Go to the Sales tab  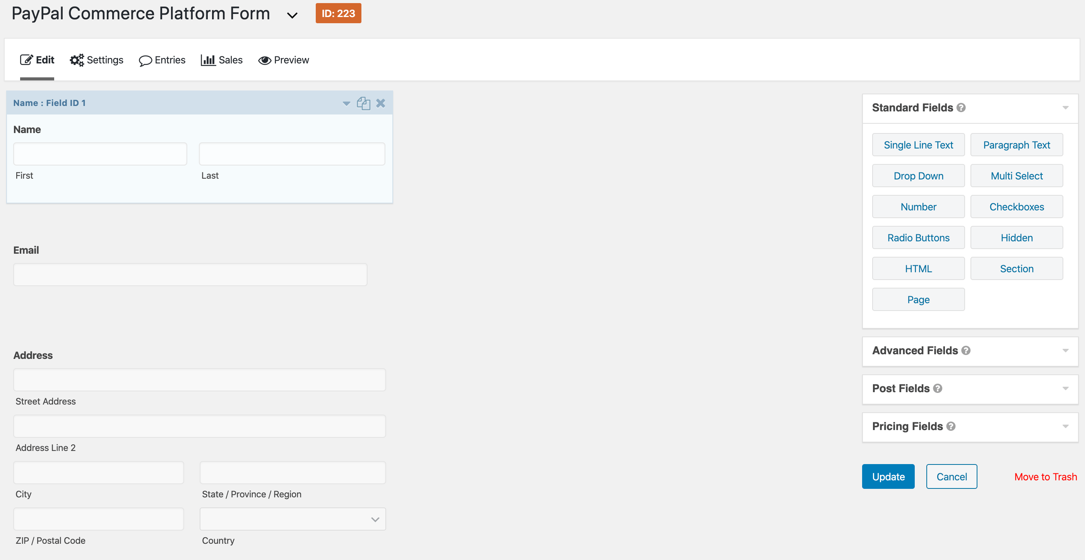222,60
